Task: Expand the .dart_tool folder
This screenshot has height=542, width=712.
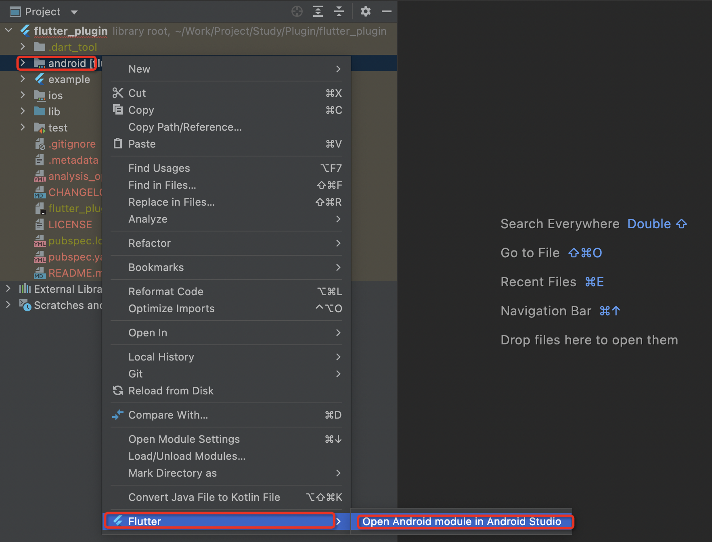Action: click(x=23, y=47)
